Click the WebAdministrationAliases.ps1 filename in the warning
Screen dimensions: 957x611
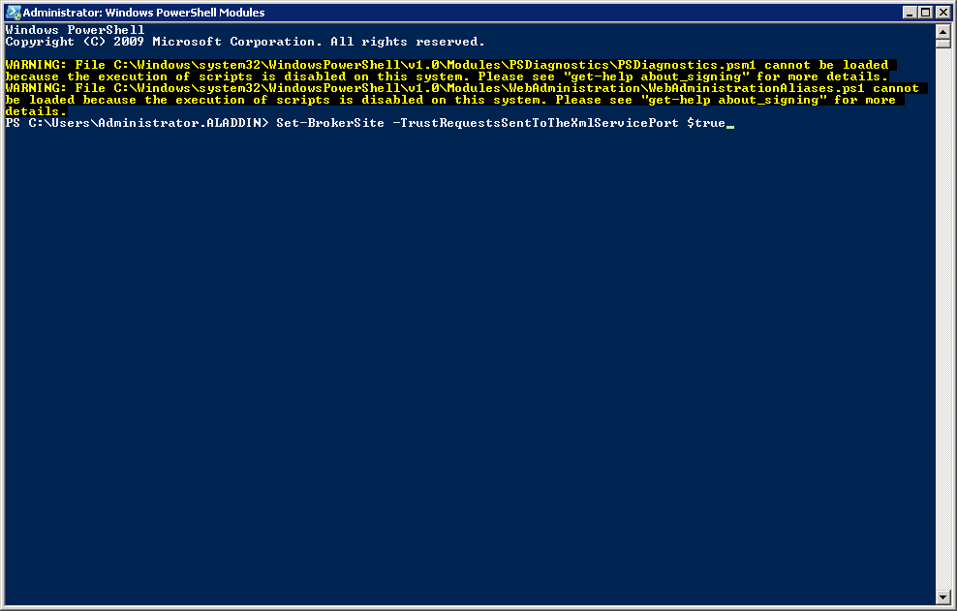point(756,88)
